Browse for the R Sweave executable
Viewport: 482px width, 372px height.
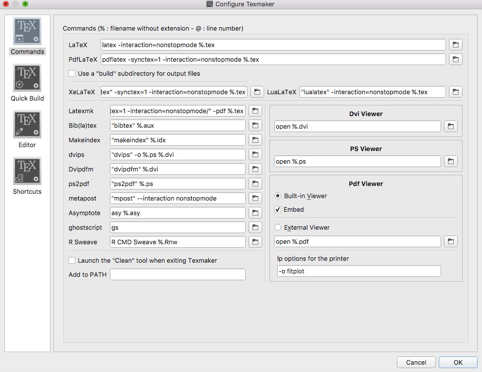point(255,242)
